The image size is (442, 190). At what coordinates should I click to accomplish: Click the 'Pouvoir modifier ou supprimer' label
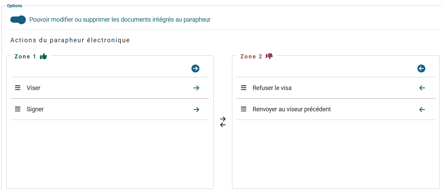[x=120, y=20]
